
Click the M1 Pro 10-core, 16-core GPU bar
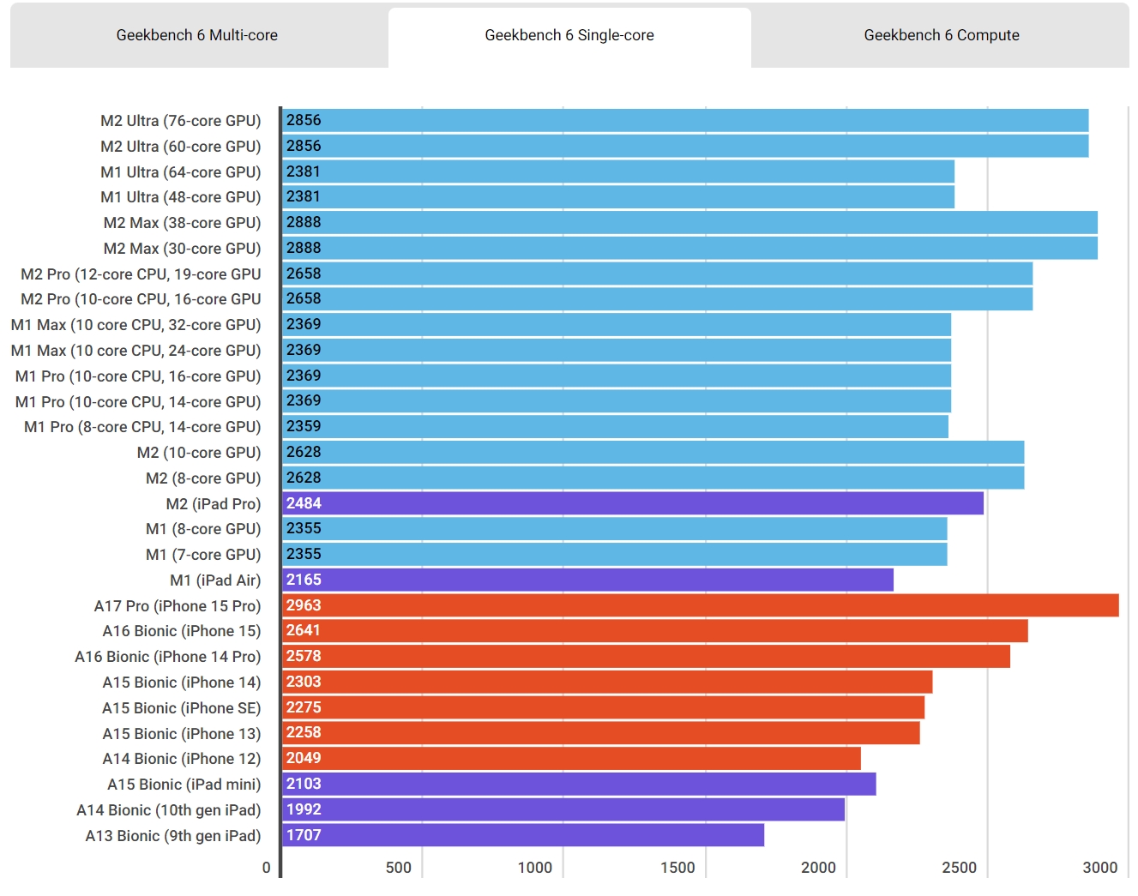tap(617, 376)
